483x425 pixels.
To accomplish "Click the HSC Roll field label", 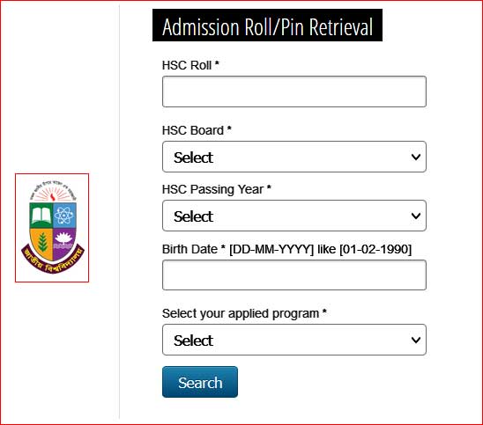I will (190, 65).
